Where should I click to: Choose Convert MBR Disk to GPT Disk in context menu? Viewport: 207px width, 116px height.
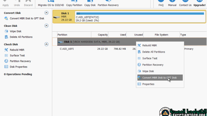(160, 78)
